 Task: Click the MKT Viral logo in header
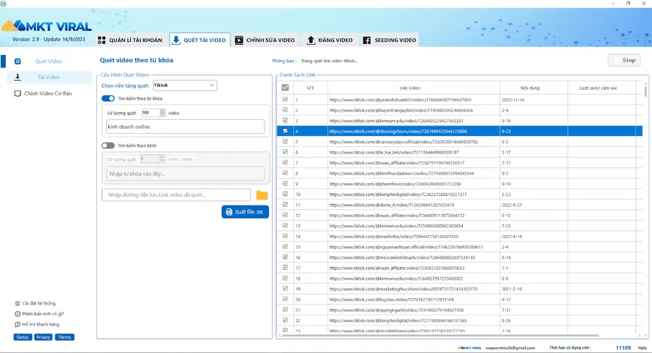click(46, 26)
